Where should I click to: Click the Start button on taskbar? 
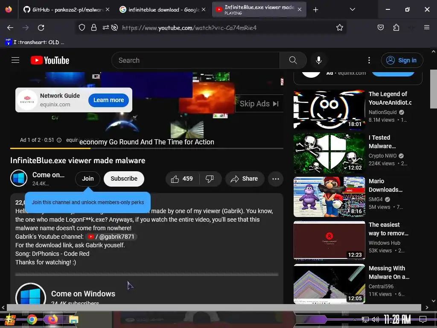[x=10, y=319]
